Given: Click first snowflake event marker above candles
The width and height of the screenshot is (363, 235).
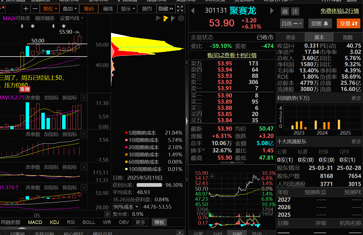Looking at the screenshot, I should point(33,26).
